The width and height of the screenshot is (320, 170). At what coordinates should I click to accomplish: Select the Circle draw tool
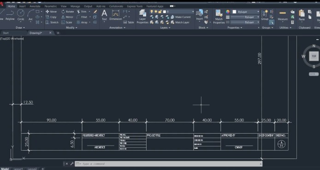pos(21,15)
